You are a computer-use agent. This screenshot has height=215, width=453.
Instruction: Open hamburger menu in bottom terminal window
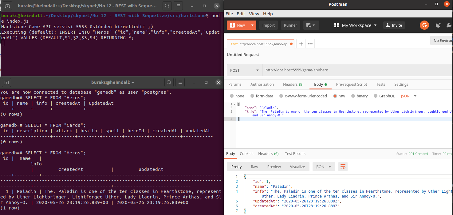[x=180, y=82]
